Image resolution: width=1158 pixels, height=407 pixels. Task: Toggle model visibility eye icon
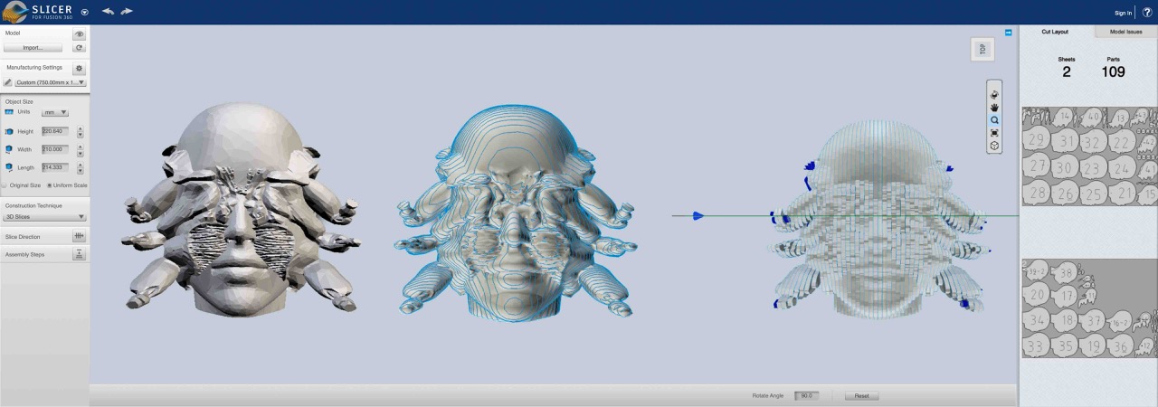tap(79, 34)
